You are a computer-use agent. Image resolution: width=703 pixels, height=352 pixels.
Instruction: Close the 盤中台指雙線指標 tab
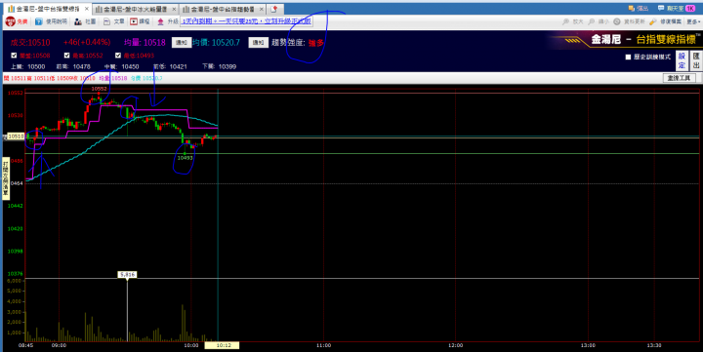[87, 9]
